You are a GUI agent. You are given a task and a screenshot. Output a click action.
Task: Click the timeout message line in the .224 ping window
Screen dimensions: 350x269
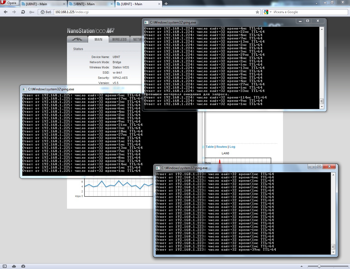(x=187, y=94)
